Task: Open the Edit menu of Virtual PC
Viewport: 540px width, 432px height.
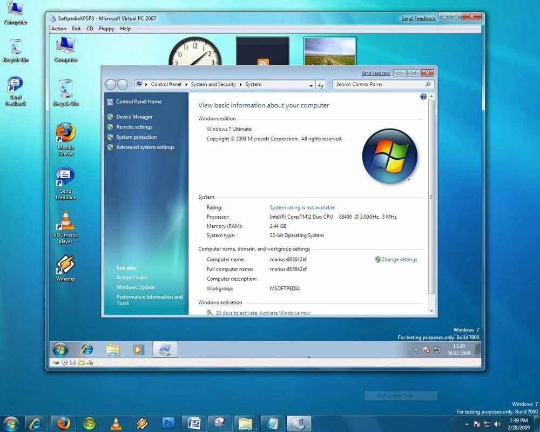Action: tap(76, 29)
